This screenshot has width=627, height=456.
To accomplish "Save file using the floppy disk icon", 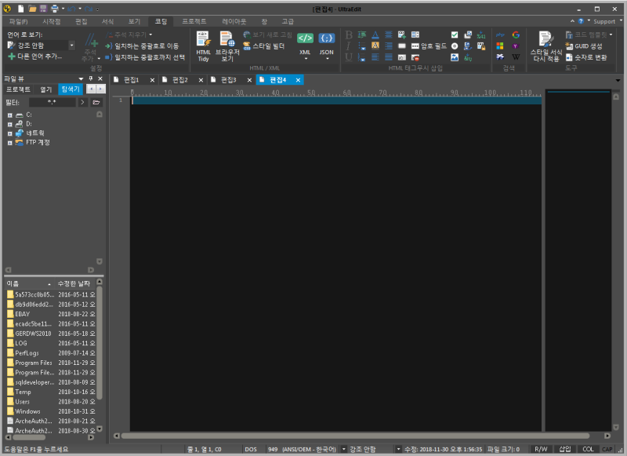I will click(44, 9).
